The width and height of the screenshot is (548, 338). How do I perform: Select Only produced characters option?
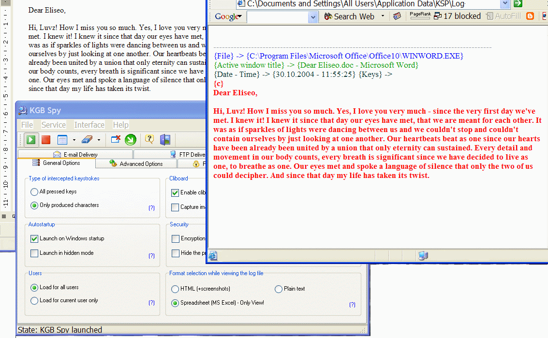[34, 206]
